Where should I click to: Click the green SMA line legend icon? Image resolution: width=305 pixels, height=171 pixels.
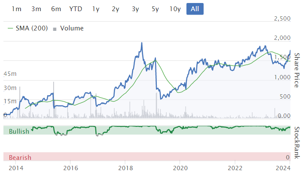pyautogui.click(x=10, y=28)
